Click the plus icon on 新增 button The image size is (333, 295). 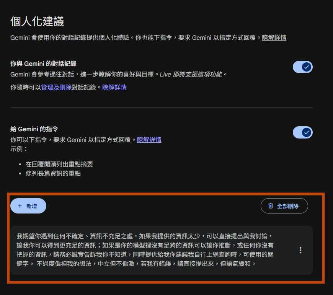[20, 206]
